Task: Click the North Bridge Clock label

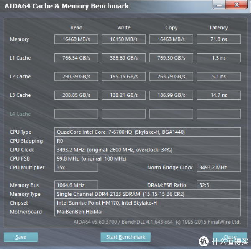Action: pos(170,168)
